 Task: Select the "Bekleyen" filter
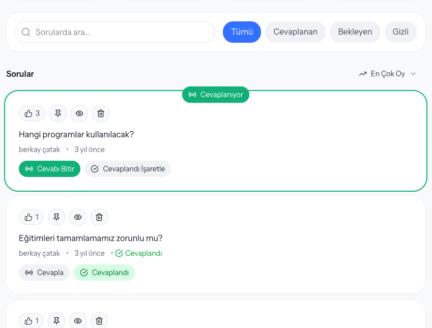click(x=355, y=32)
